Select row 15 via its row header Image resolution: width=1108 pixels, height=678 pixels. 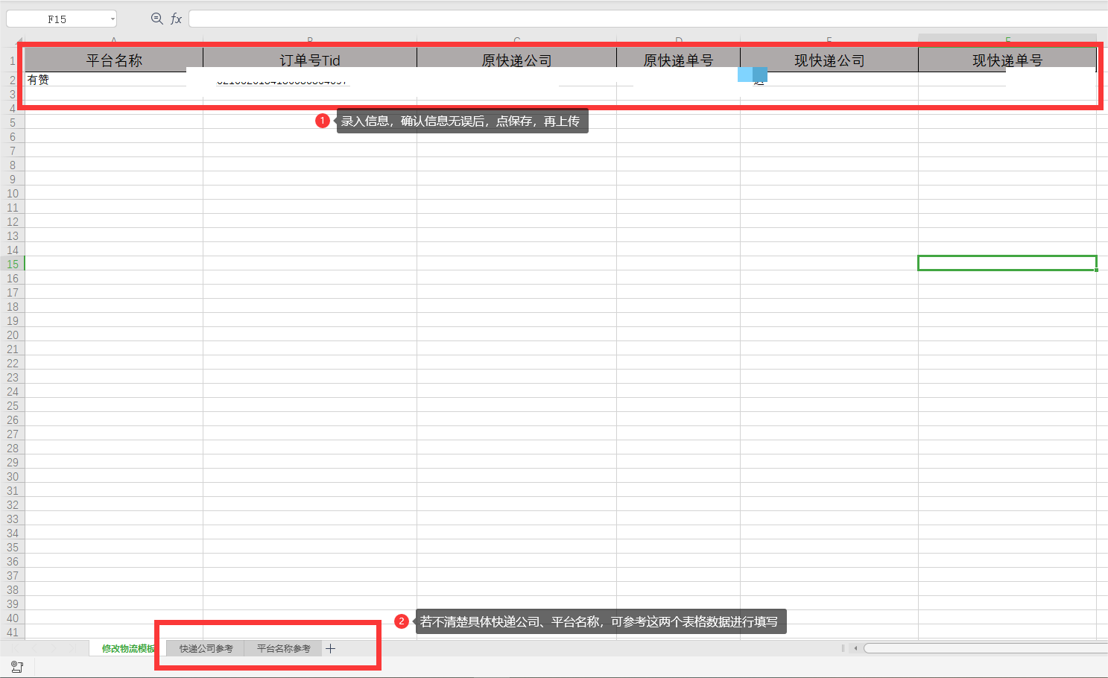pyautogui.click(x=13, y=264)
